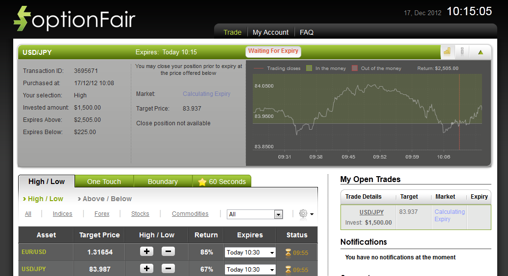Open My Account menu

pos(270,32)
